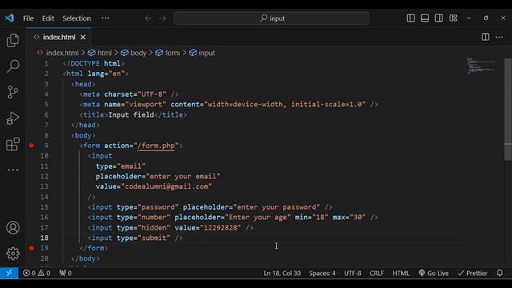Change line and column via Ln 18, Col 30

(282, 273)
